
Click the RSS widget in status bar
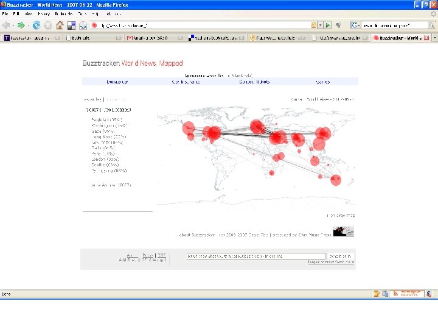click(407, 294)
